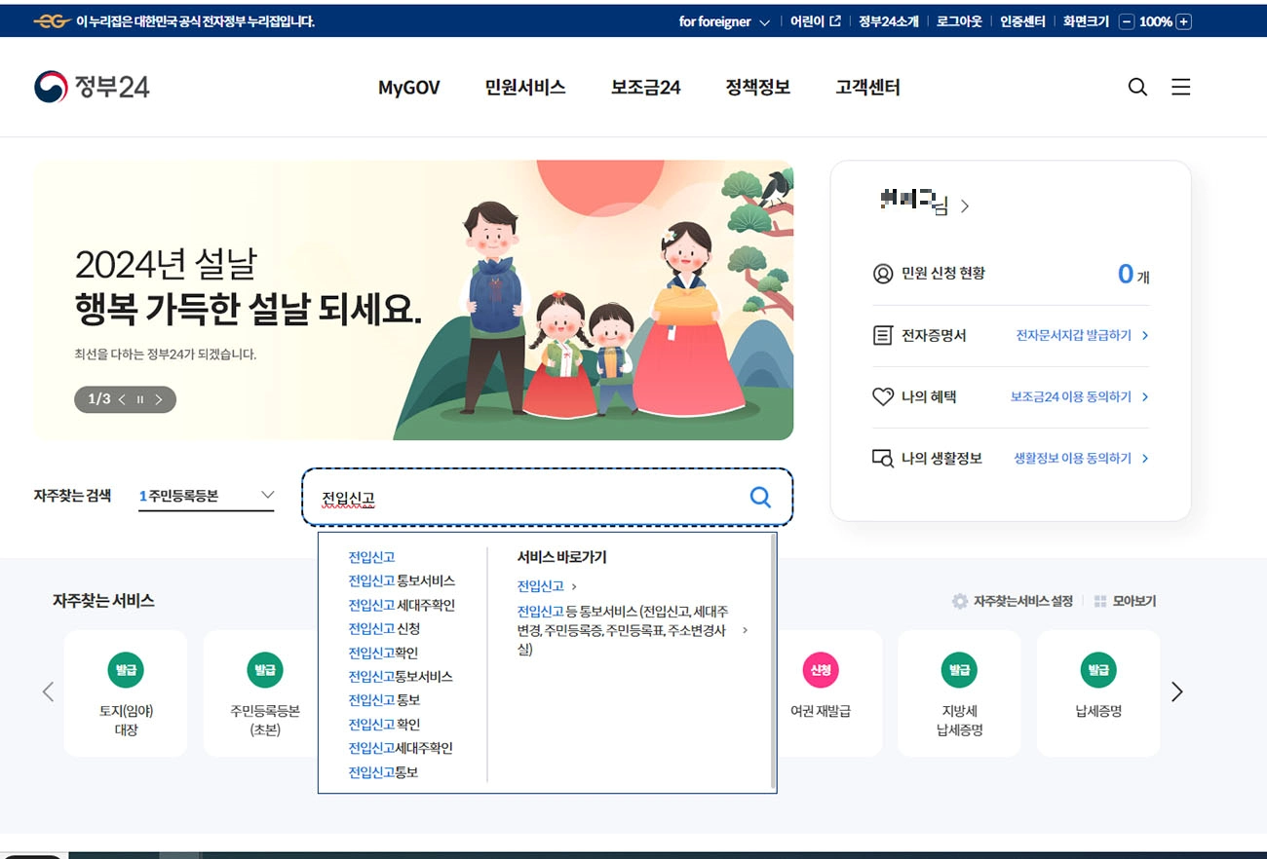
Task: Click the 0 개 application count
Action: tap(1133, 275)
